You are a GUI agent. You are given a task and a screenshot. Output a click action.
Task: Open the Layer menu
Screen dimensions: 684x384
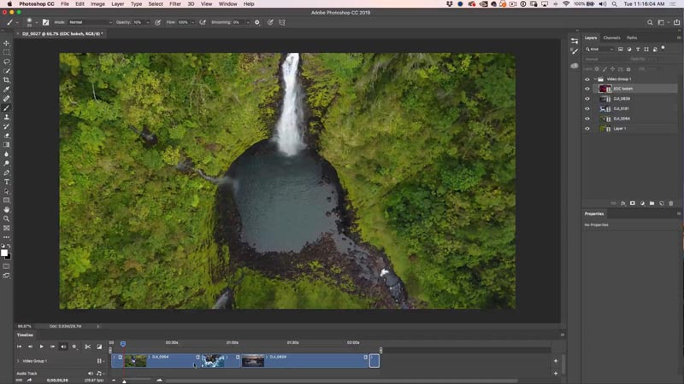[117, 4]
